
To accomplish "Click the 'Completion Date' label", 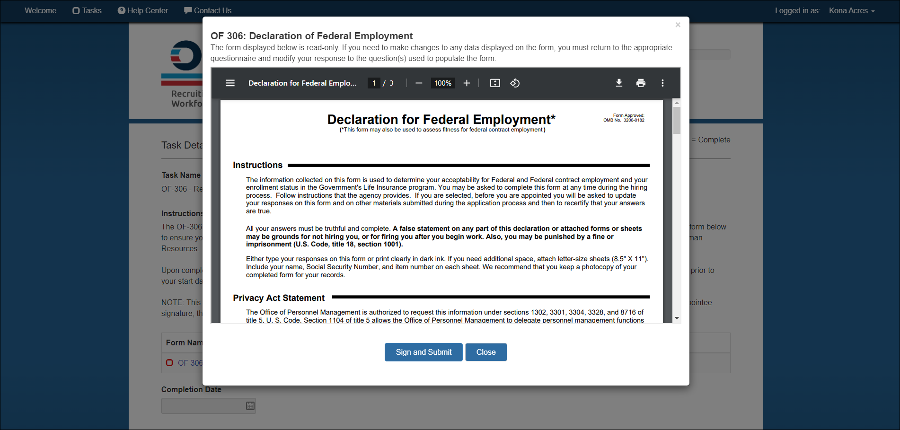I will tap(191, 389).
